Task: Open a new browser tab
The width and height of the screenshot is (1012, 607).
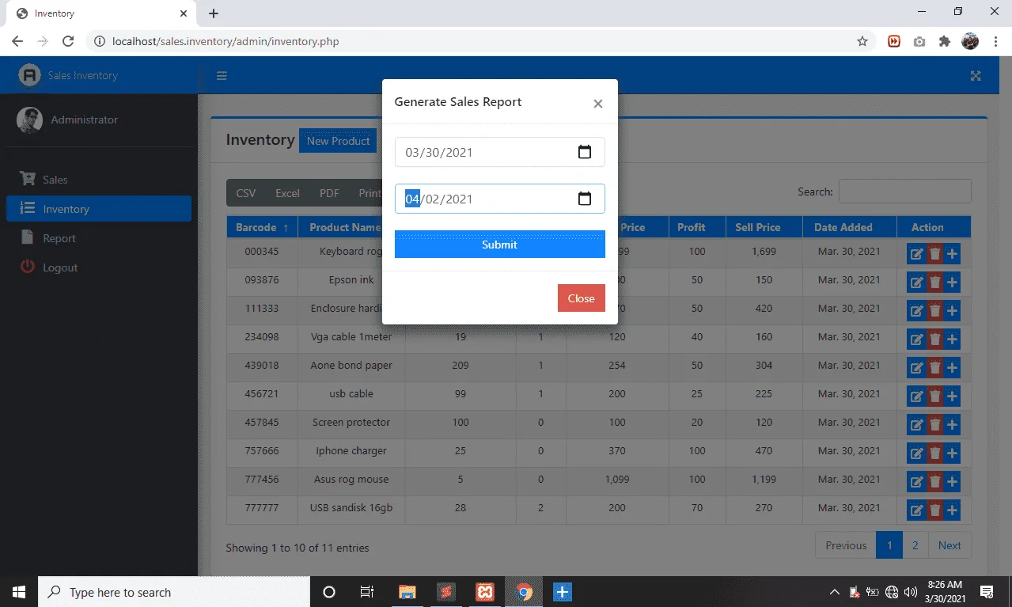Action: 214,13
